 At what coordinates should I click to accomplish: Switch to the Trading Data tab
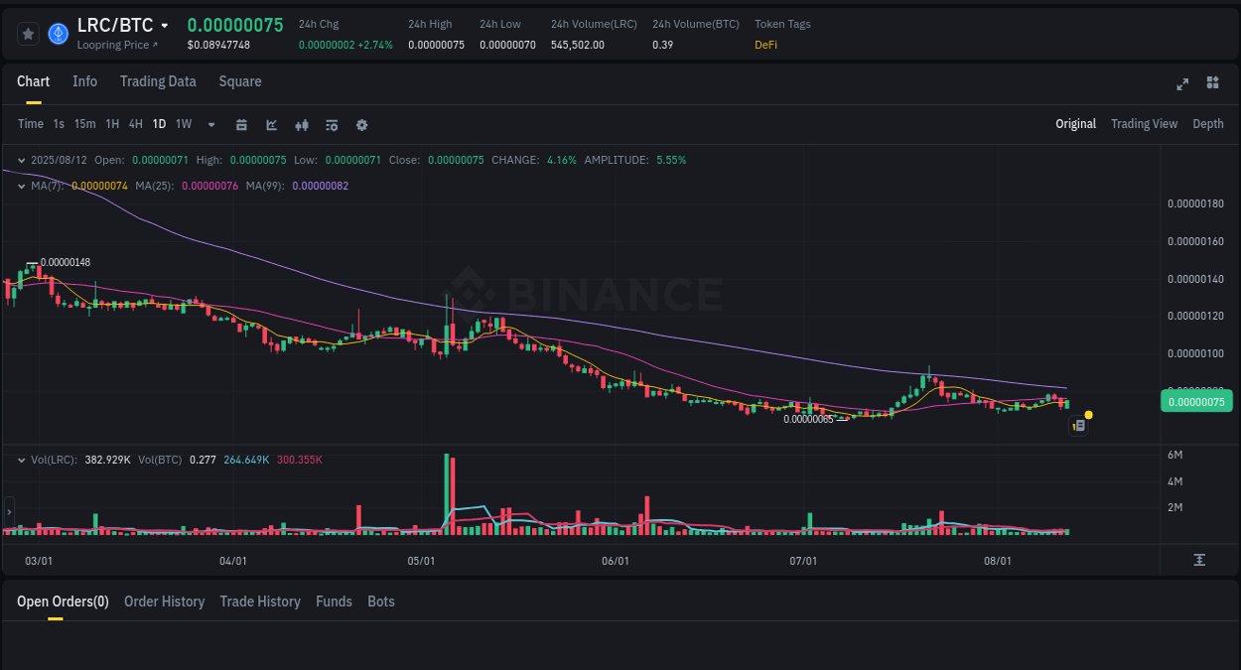tap(158, 81)
